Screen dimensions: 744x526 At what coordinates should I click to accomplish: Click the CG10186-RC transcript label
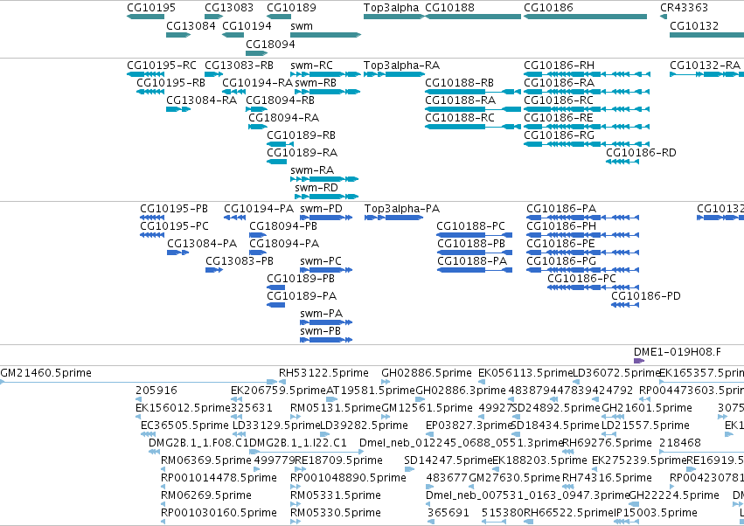[x=559, y=100]
